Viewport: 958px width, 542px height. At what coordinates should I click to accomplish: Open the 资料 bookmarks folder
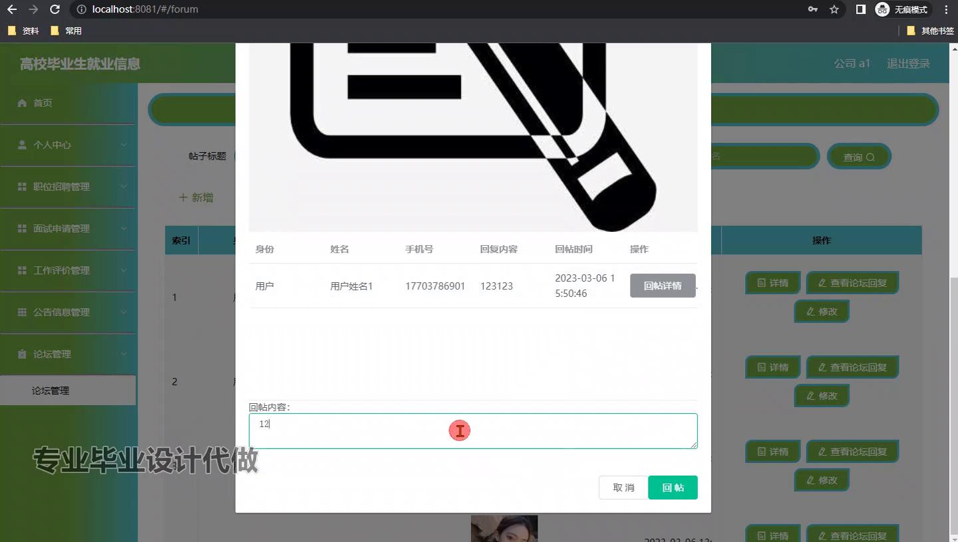23,31
